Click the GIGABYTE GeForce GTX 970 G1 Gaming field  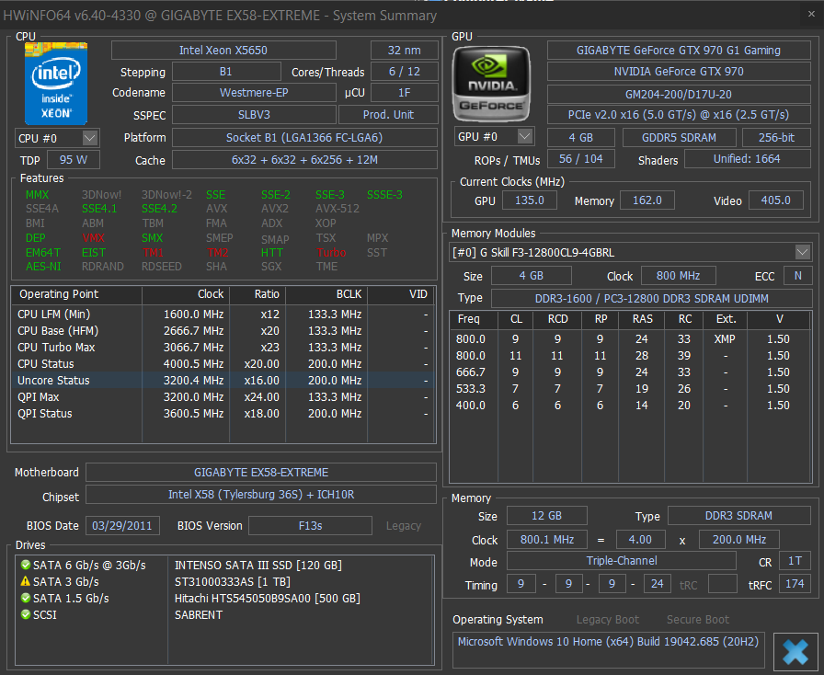679,51
